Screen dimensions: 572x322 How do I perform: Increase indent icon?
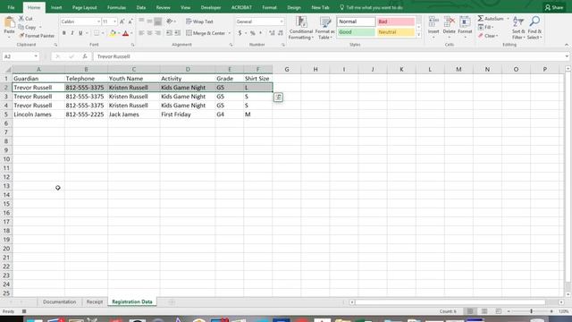[177, 33]
